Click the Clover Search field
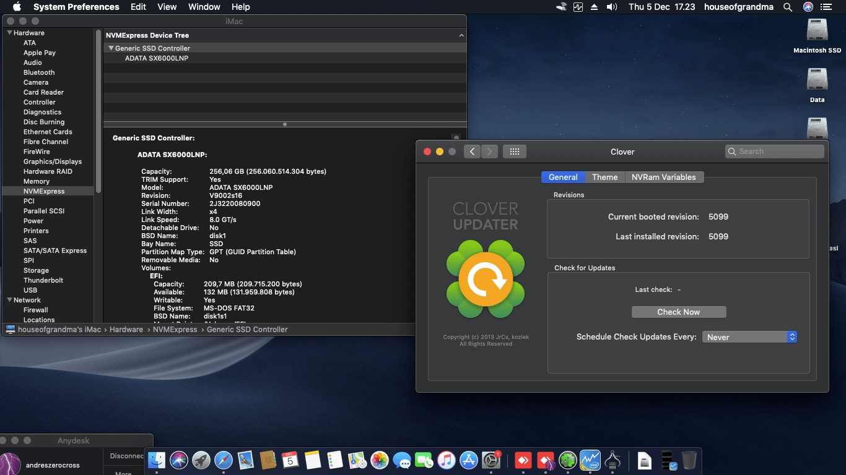 pos(774,152)
